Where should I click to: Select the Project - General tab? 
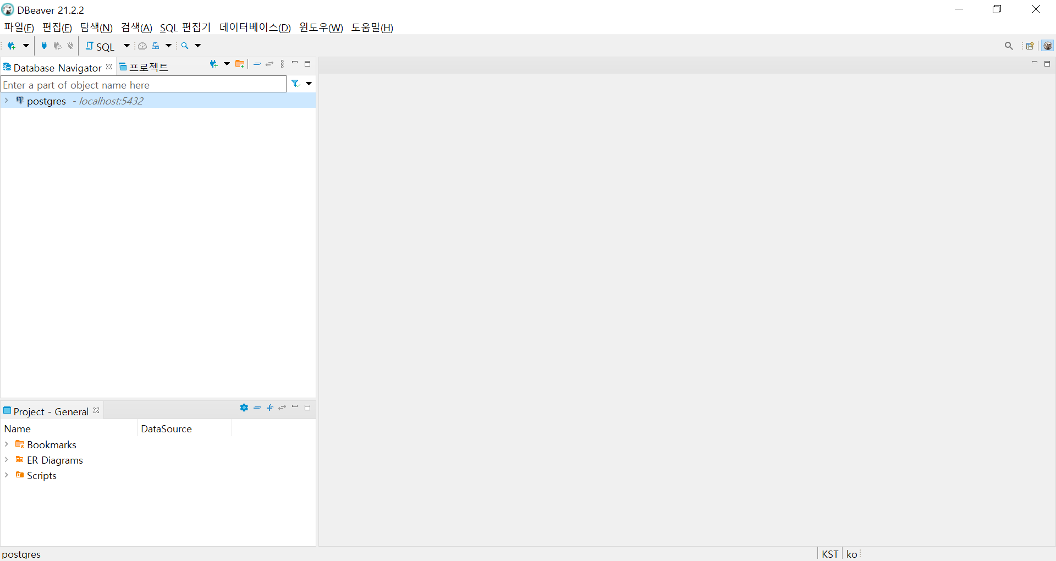(51, 411)
